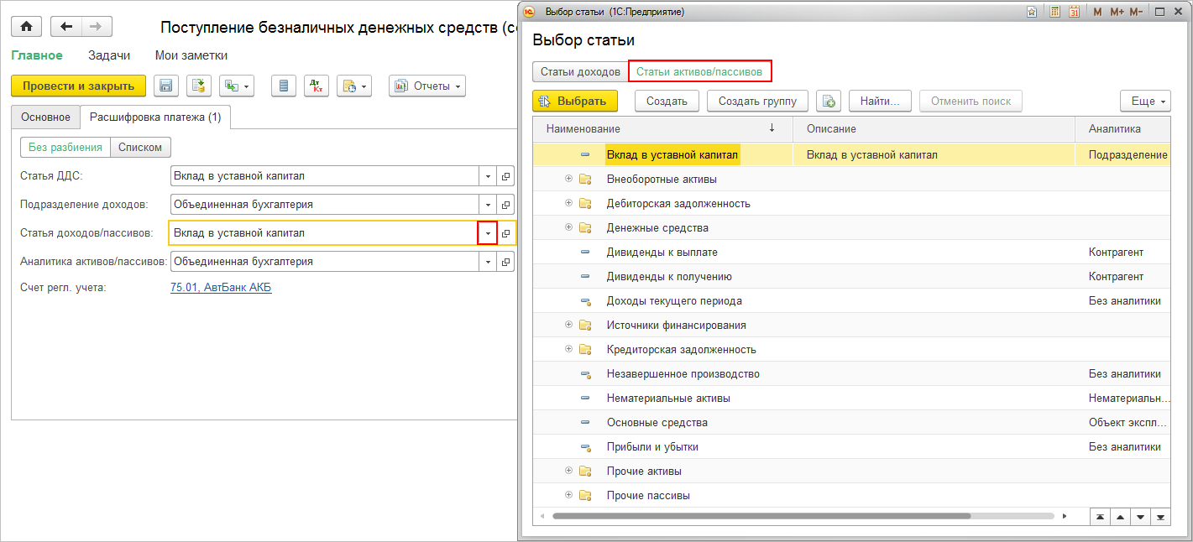Image resolution: width=1193 pixels, height=542 pixels.
Task: Click the Статья ДДС input field
Action: [324, 176]
